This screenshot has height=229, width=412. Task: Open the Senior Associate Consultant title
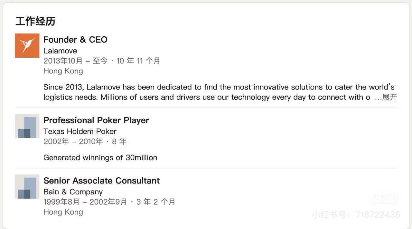click(x=101, y=181)
